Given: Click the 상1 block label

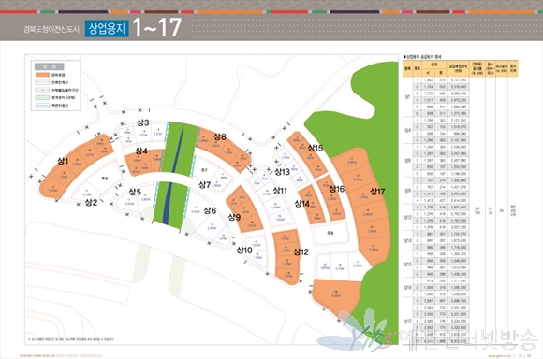Looking at the screenshot, I should tap(63, 161).
